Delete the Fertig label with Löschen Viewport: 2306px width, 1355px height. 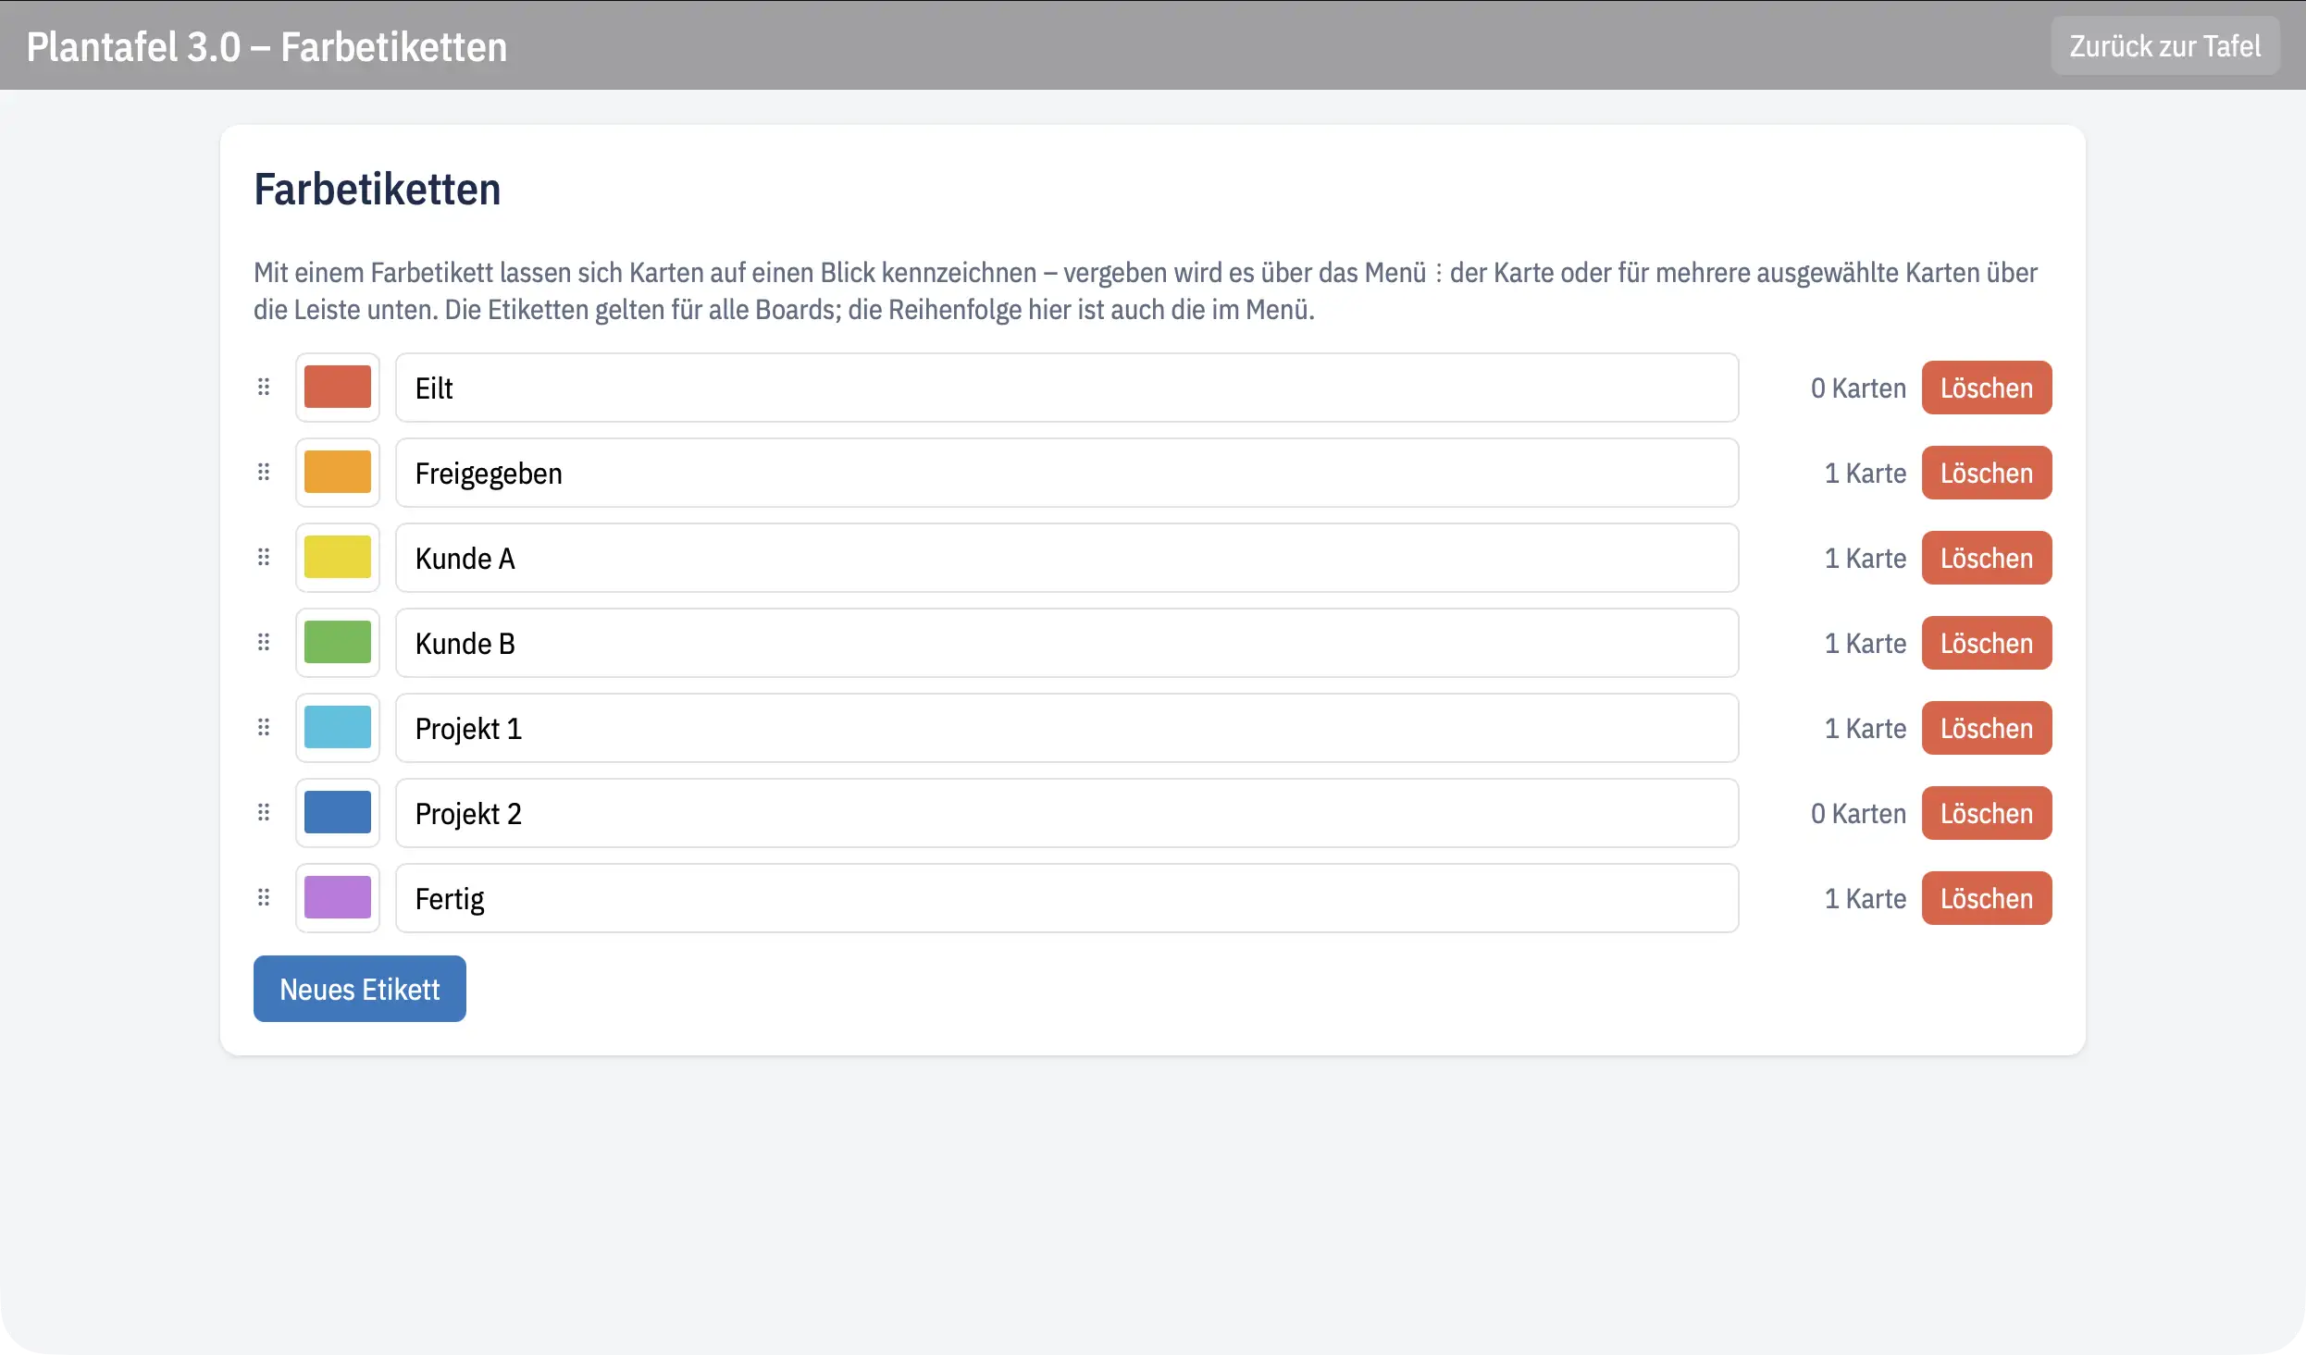pos(1987,898)
